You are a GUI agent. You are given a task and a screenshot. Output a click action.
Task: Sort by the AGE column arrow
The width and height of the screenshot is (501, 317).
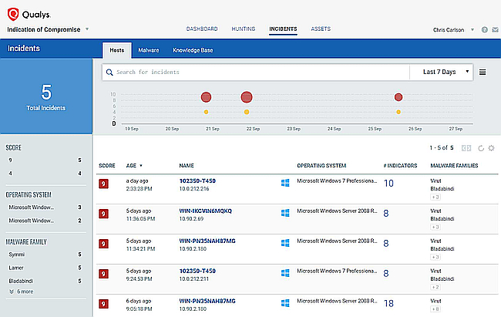141,166
